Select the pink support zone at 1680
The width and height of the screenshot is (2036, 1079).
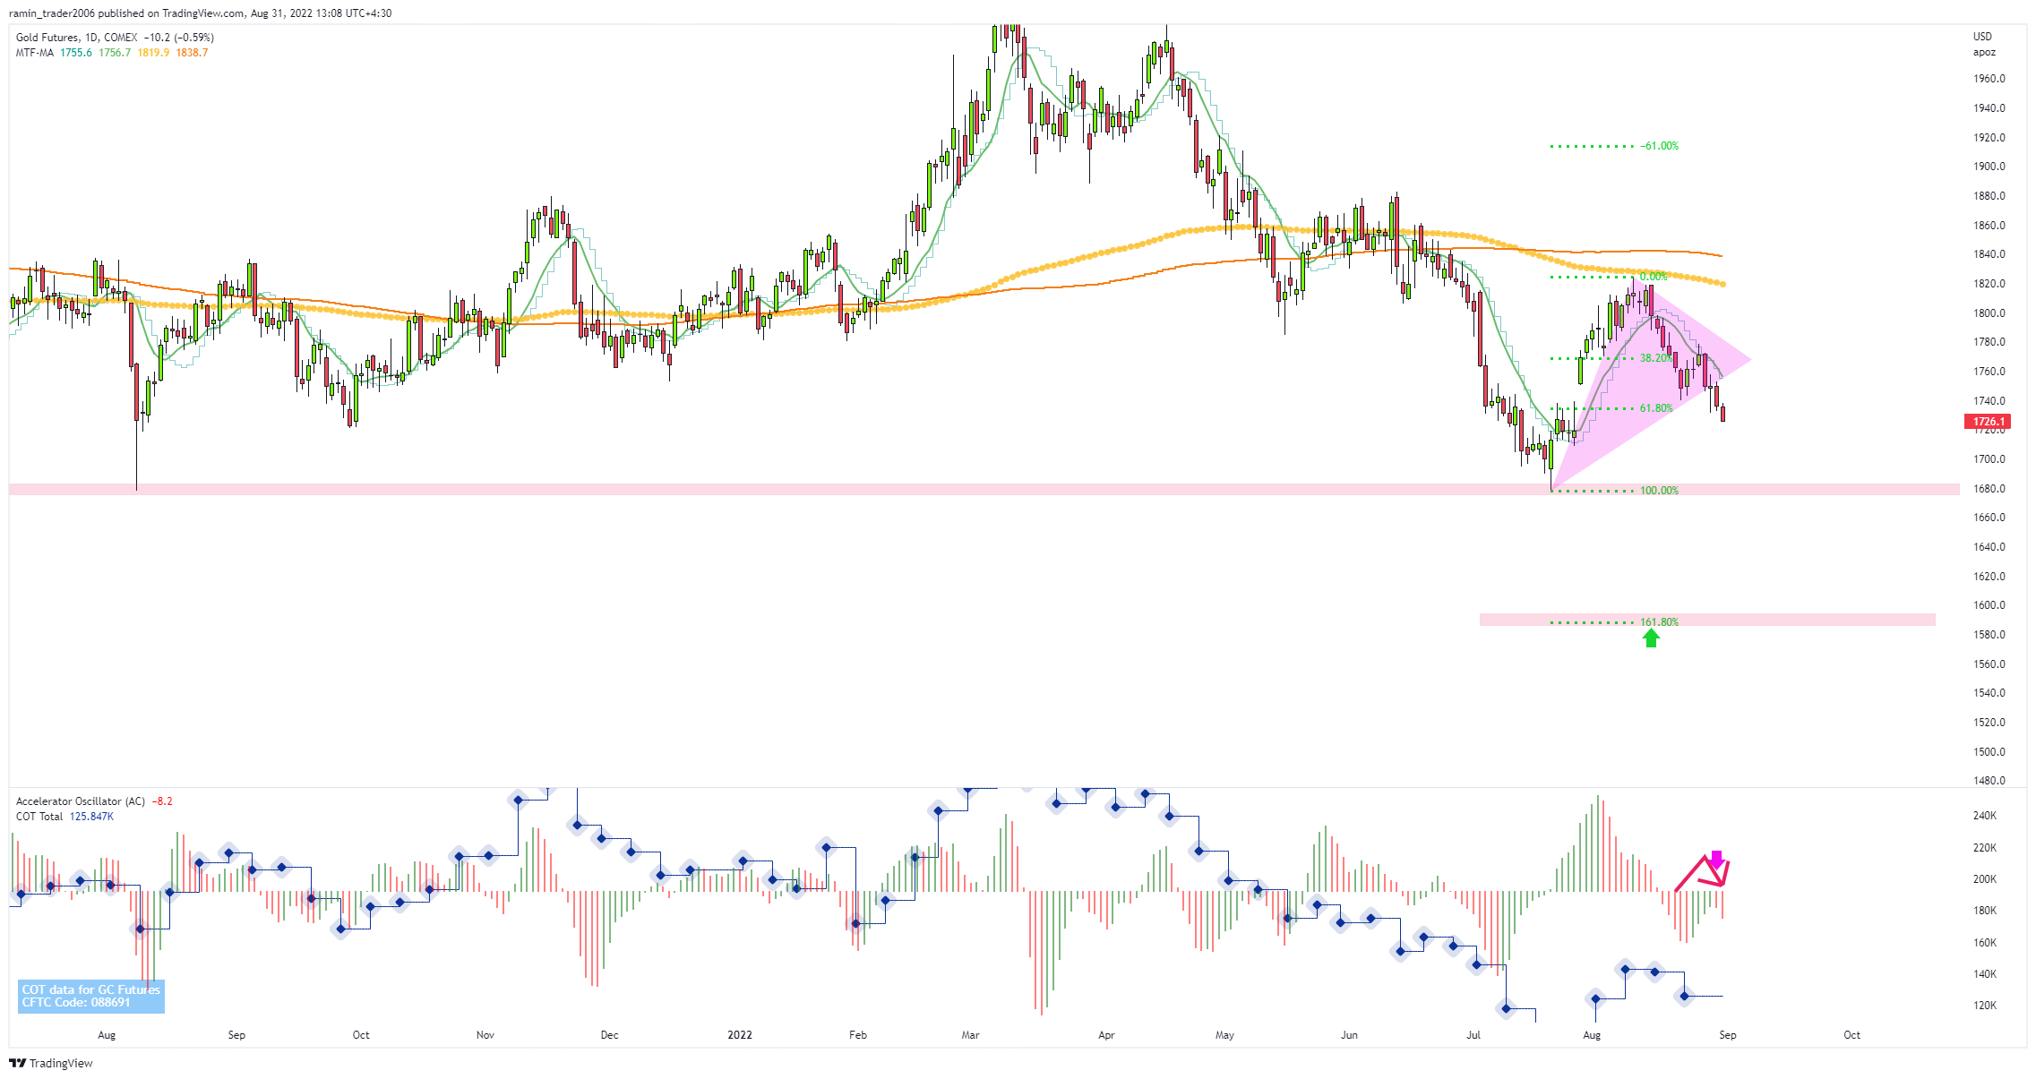pos(984,489)
